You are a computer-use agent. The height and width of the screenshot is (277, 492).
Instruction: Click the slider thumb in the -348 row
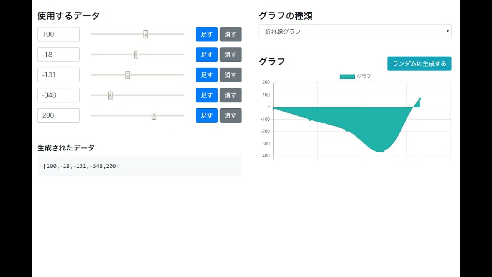coord(110,95)
